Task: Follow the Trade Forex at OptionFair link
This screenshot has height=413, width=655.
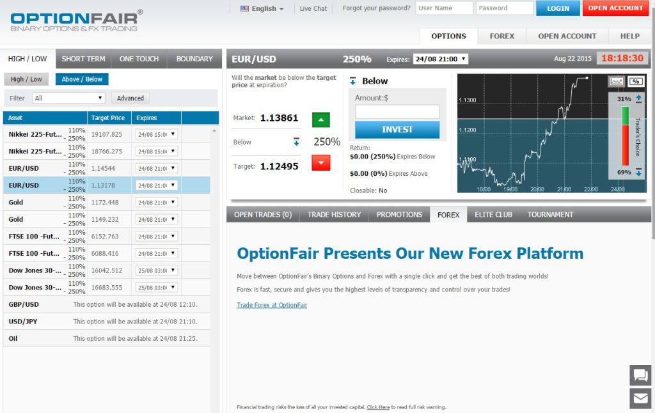Action: click(272, 305)
